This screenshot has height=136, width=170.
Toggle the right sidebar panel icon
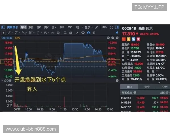117,27
